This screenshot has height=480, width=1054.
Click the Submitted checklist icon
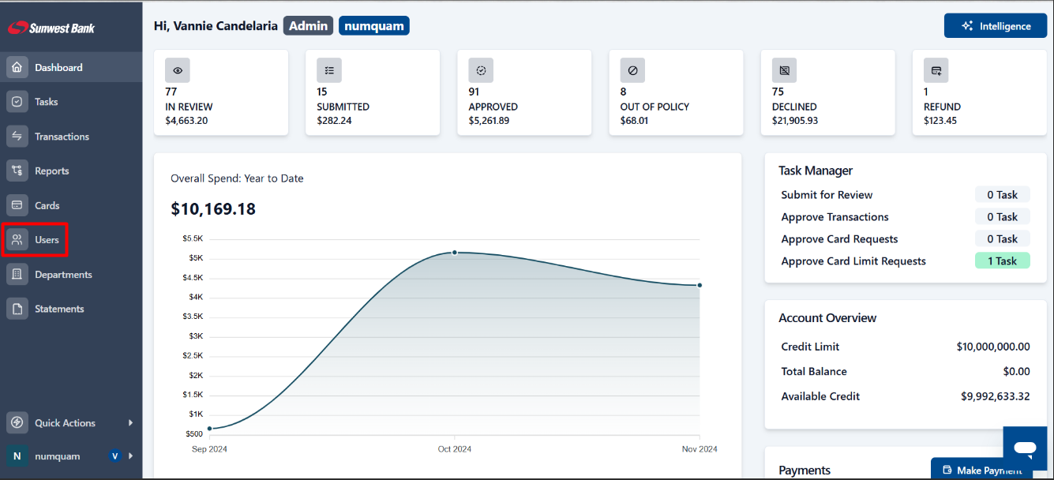tap(329, 70)
